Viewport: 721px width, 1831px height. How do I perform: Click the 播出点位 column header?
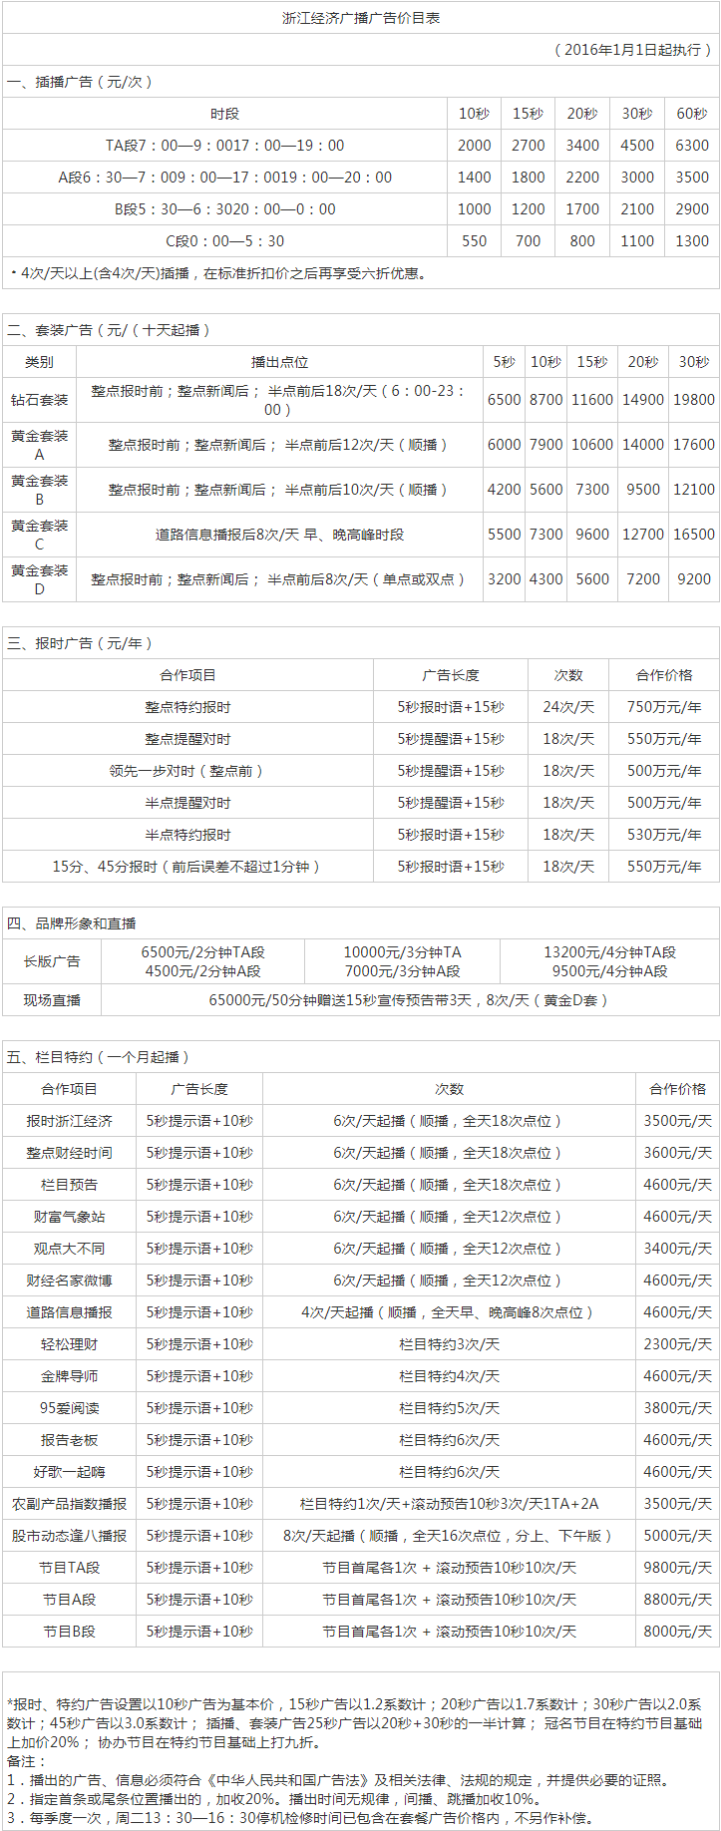click(279, 362)
